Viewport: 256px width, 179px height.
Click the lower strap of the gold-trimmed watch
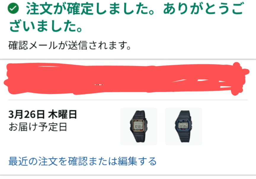[140, 138]
